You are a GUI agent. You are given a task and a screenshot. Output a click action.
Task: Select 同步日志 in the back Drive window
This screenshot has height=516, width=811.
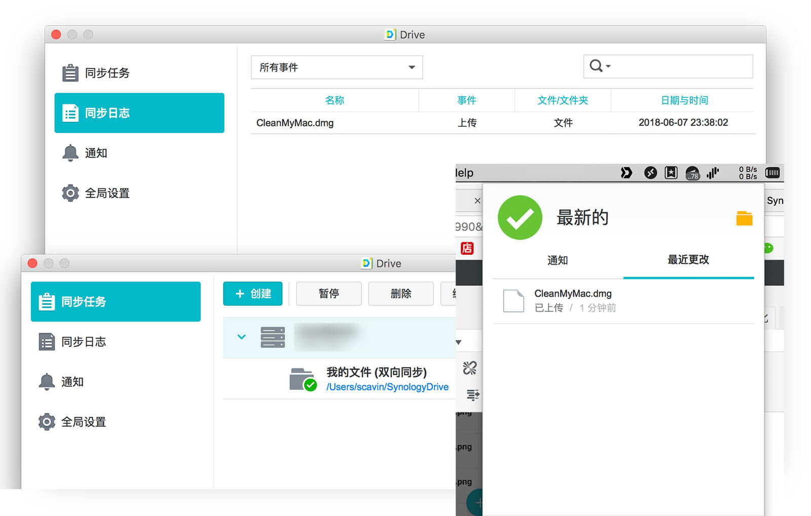(x=139, y=113)
